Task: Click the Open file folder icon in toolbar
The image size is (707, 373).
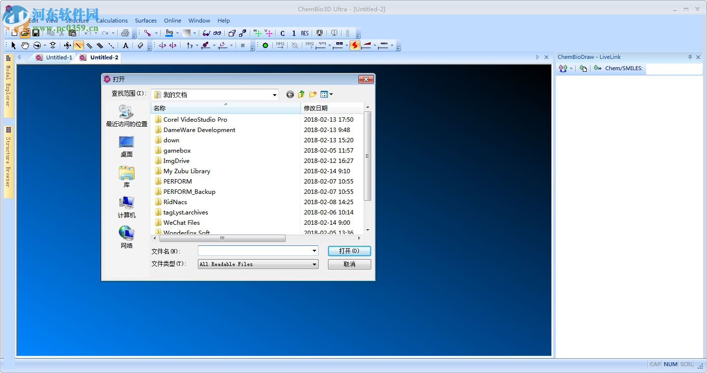Action: (25, 33)
